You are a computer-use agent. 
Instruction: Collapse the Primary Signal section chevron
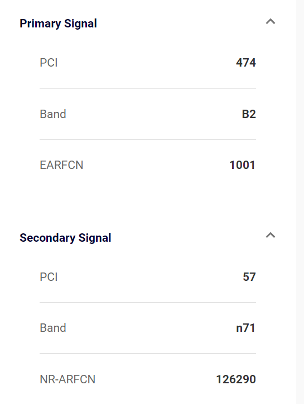[271, 21]
